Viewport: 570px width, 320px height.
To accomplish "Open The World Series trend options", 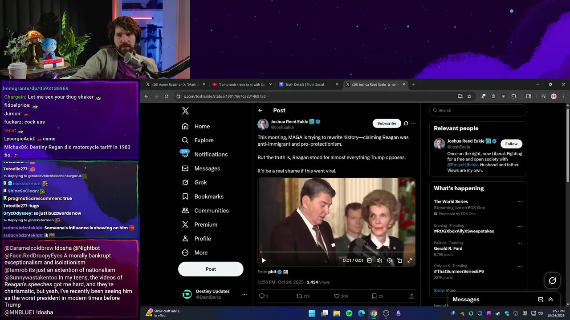I will pos(519,201).
